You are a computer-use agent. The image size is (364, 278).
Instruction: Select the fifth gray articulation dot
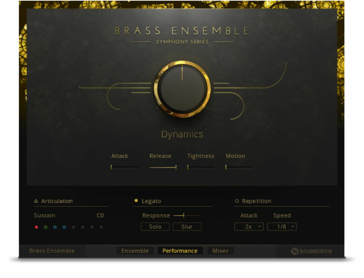74,227
